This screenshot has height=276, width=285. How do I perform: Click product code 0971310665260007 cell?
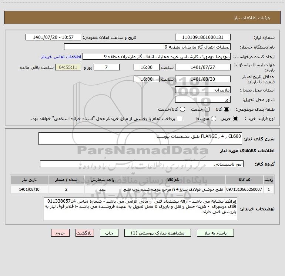[x=244, y=189]
